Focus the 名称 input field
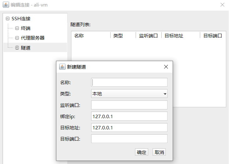 [x=129, y=82]
